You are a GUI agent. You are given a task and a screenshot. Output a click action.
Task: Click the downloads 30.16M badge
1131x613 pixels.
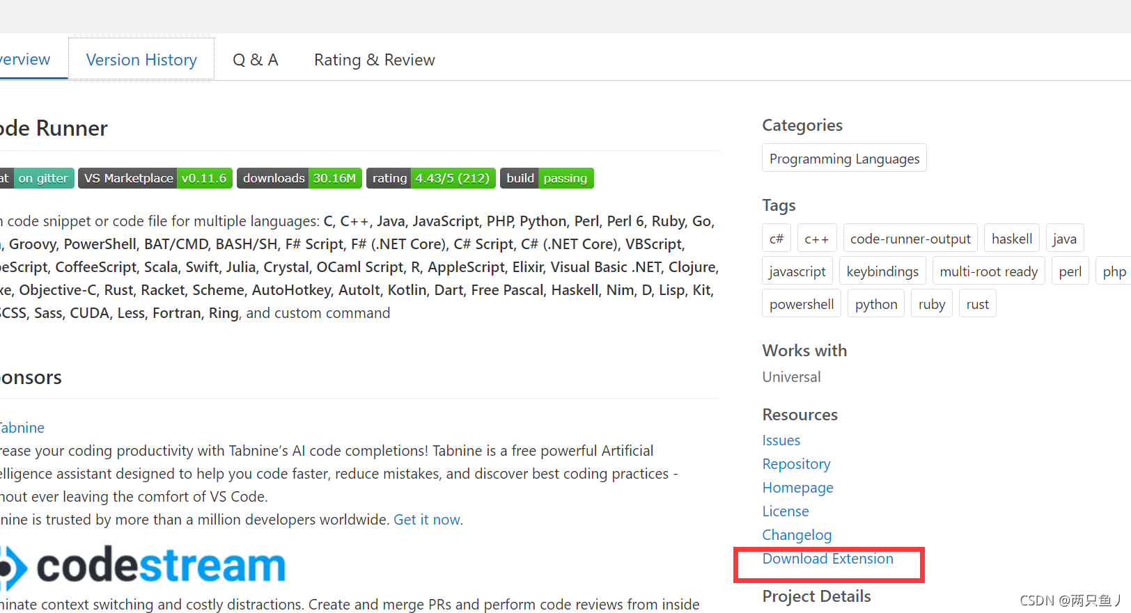[x=299, y=178]
